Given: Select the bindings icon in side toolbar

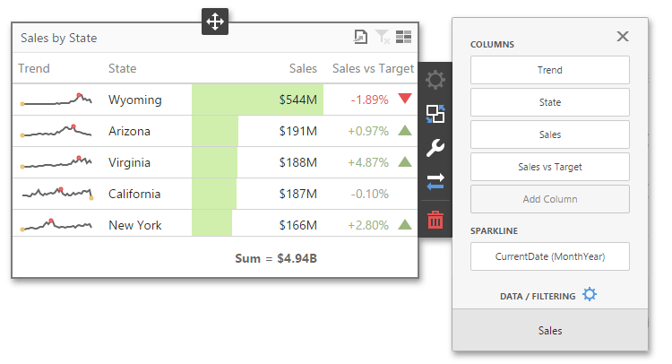Looking at the screenshot, I should pos(435,115).
